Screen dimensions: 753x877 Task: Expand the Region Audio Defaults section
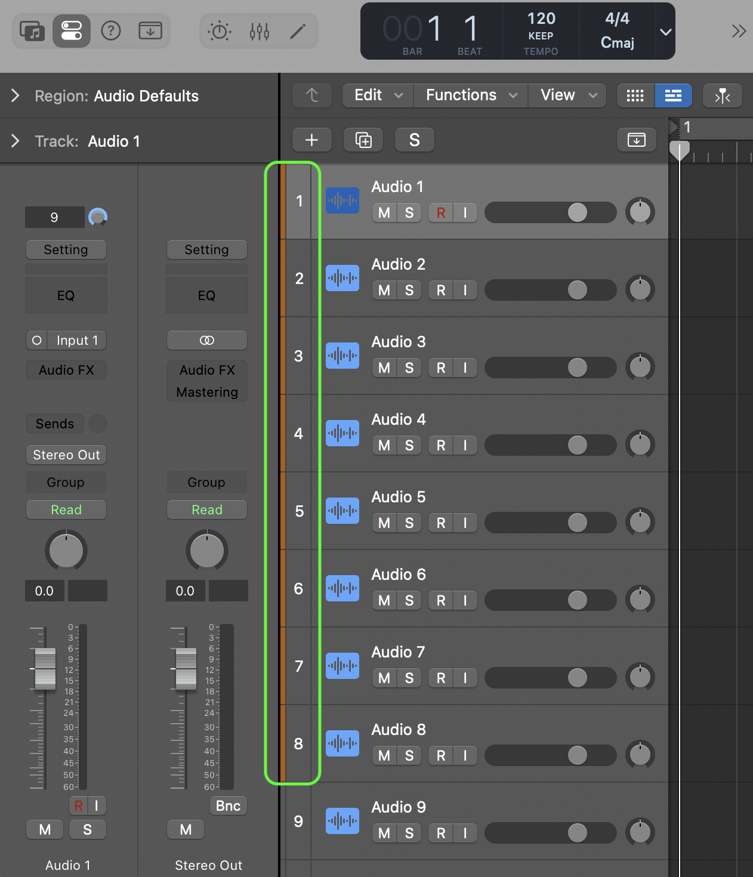tap(16, 95)
